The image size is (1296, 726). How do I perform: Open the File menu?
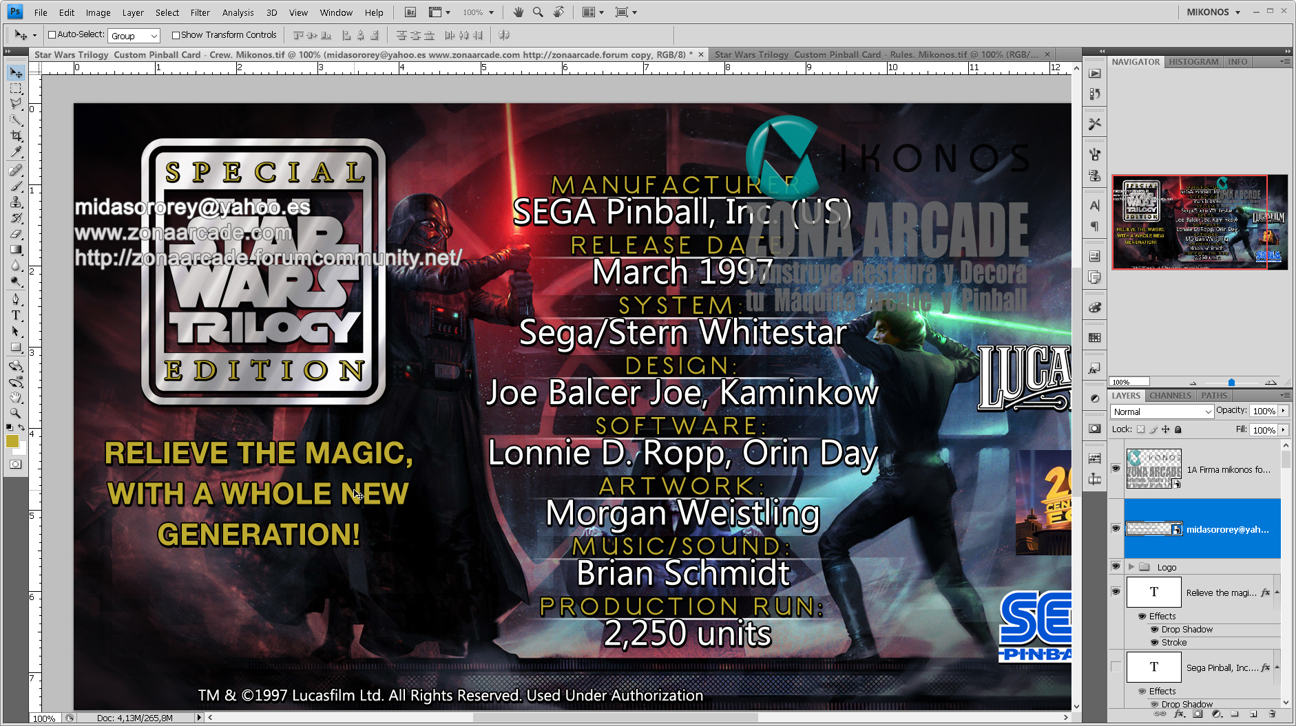[x=41, y=12]
